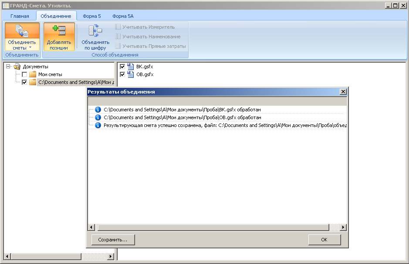Click the tree panel horizontal scrollbar thumb
The image size is (409, 264).
(46, 257)
